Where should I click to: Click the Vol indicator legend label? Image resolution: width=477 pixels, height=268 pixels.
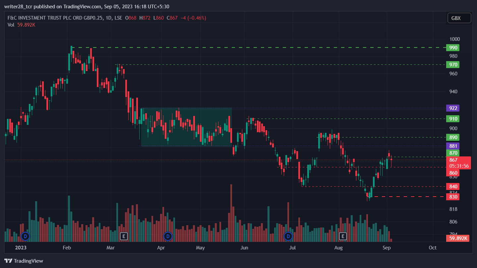click(11, 25)
